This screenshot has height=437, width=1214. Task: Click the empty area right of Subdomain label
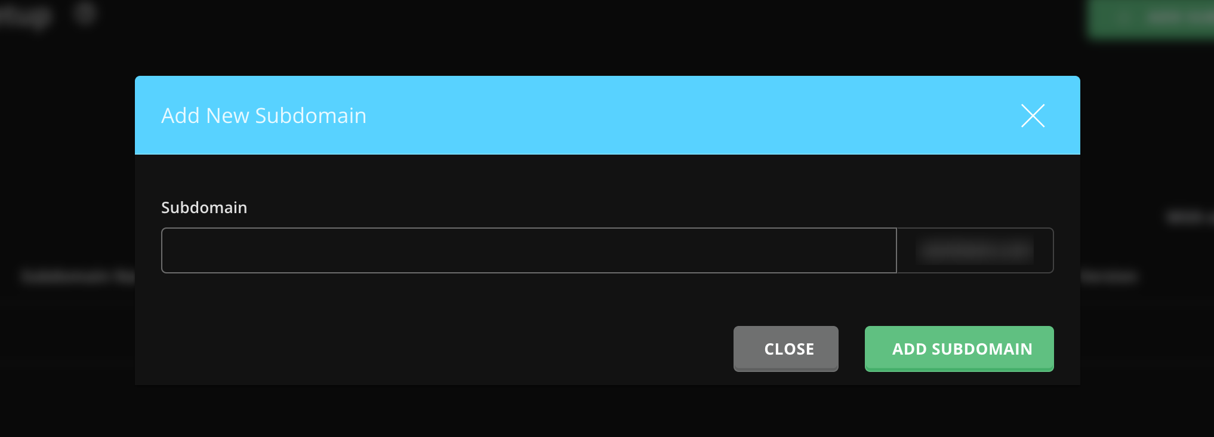click(x=651, y=208)
